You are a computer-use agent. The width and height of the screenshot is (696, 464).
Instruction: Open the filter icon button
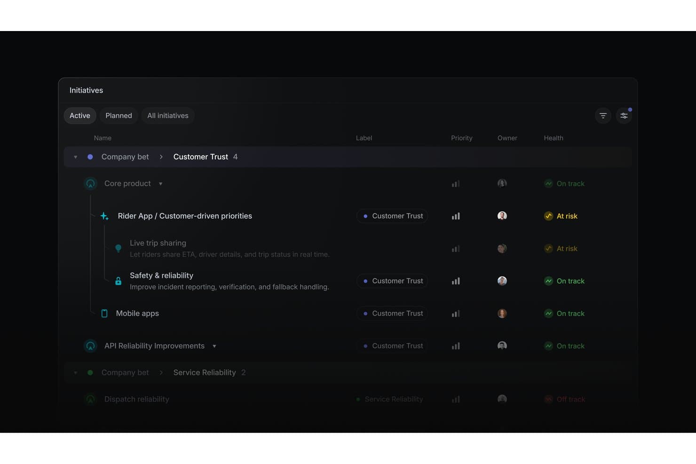pyautogui.click(x=603, y=116)
